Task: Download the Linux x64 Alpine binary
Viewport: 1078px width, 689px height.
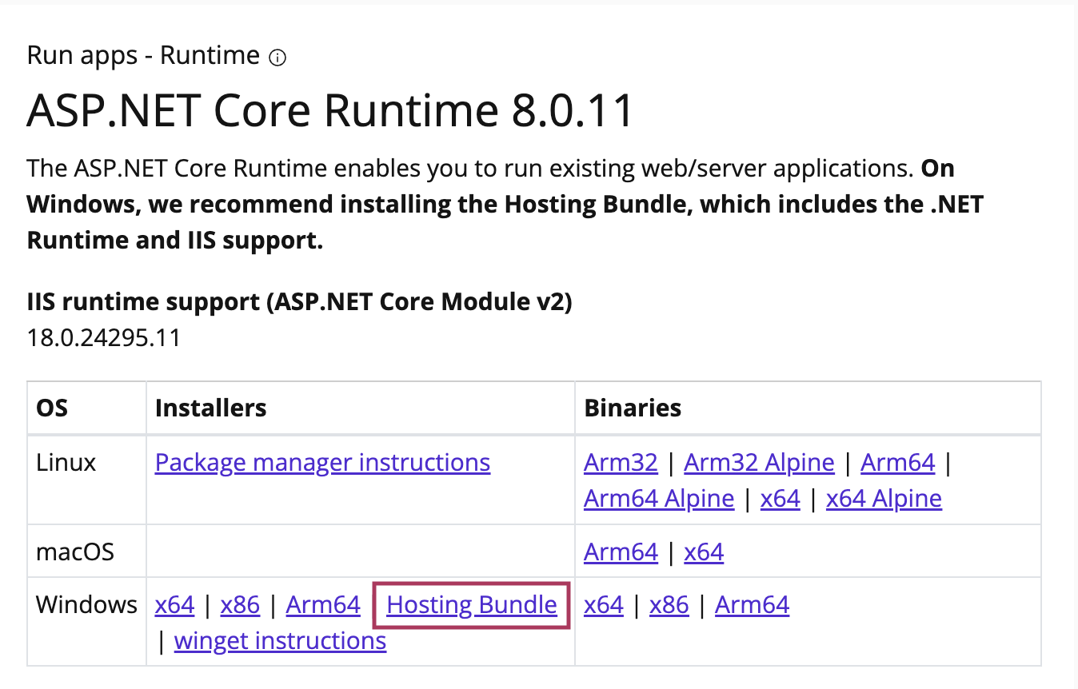Action: [x=884, y=499]
